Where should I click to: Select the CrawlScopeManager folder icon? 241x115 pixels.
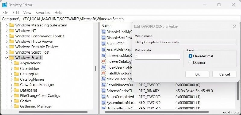pyautogui.click(x=17, y=85)
